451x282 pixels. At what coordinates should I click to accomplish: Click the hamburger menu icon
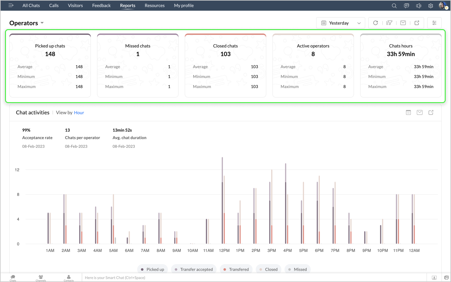point(11,5)
